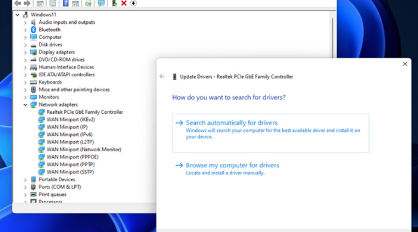Click the Forward arrow in Device Manager toolbar
Viewport: 418px width, 232px height.
click(27, 3)
